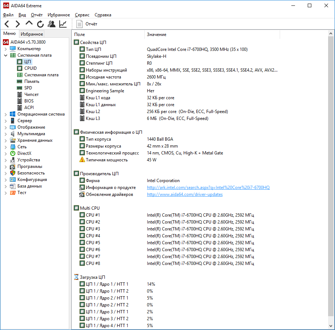The height and width of the screenshot is (330, 335).
Task: Switch to the Избранное sidebar tab
Action: click(32, 34)
